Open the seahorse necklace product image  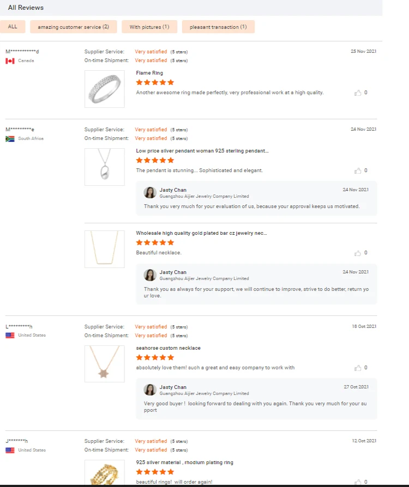pos(105,364)
